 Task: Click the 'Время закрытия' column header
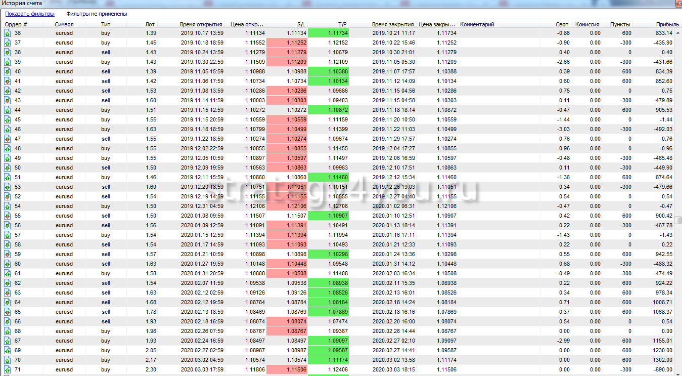tap(393, 24)
